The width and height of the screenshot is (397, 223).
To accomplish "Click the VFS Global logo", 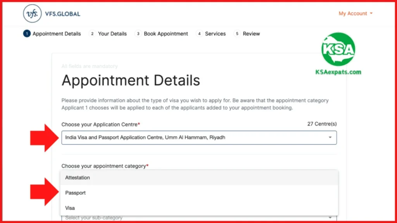I will (x=52, y=14).
